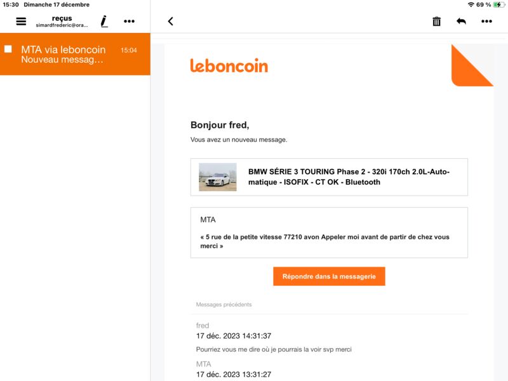The width and height of the screenshot is (508, 381).
Task: Open the MTA via leboncoin message
Action: [x=75, y=54]
